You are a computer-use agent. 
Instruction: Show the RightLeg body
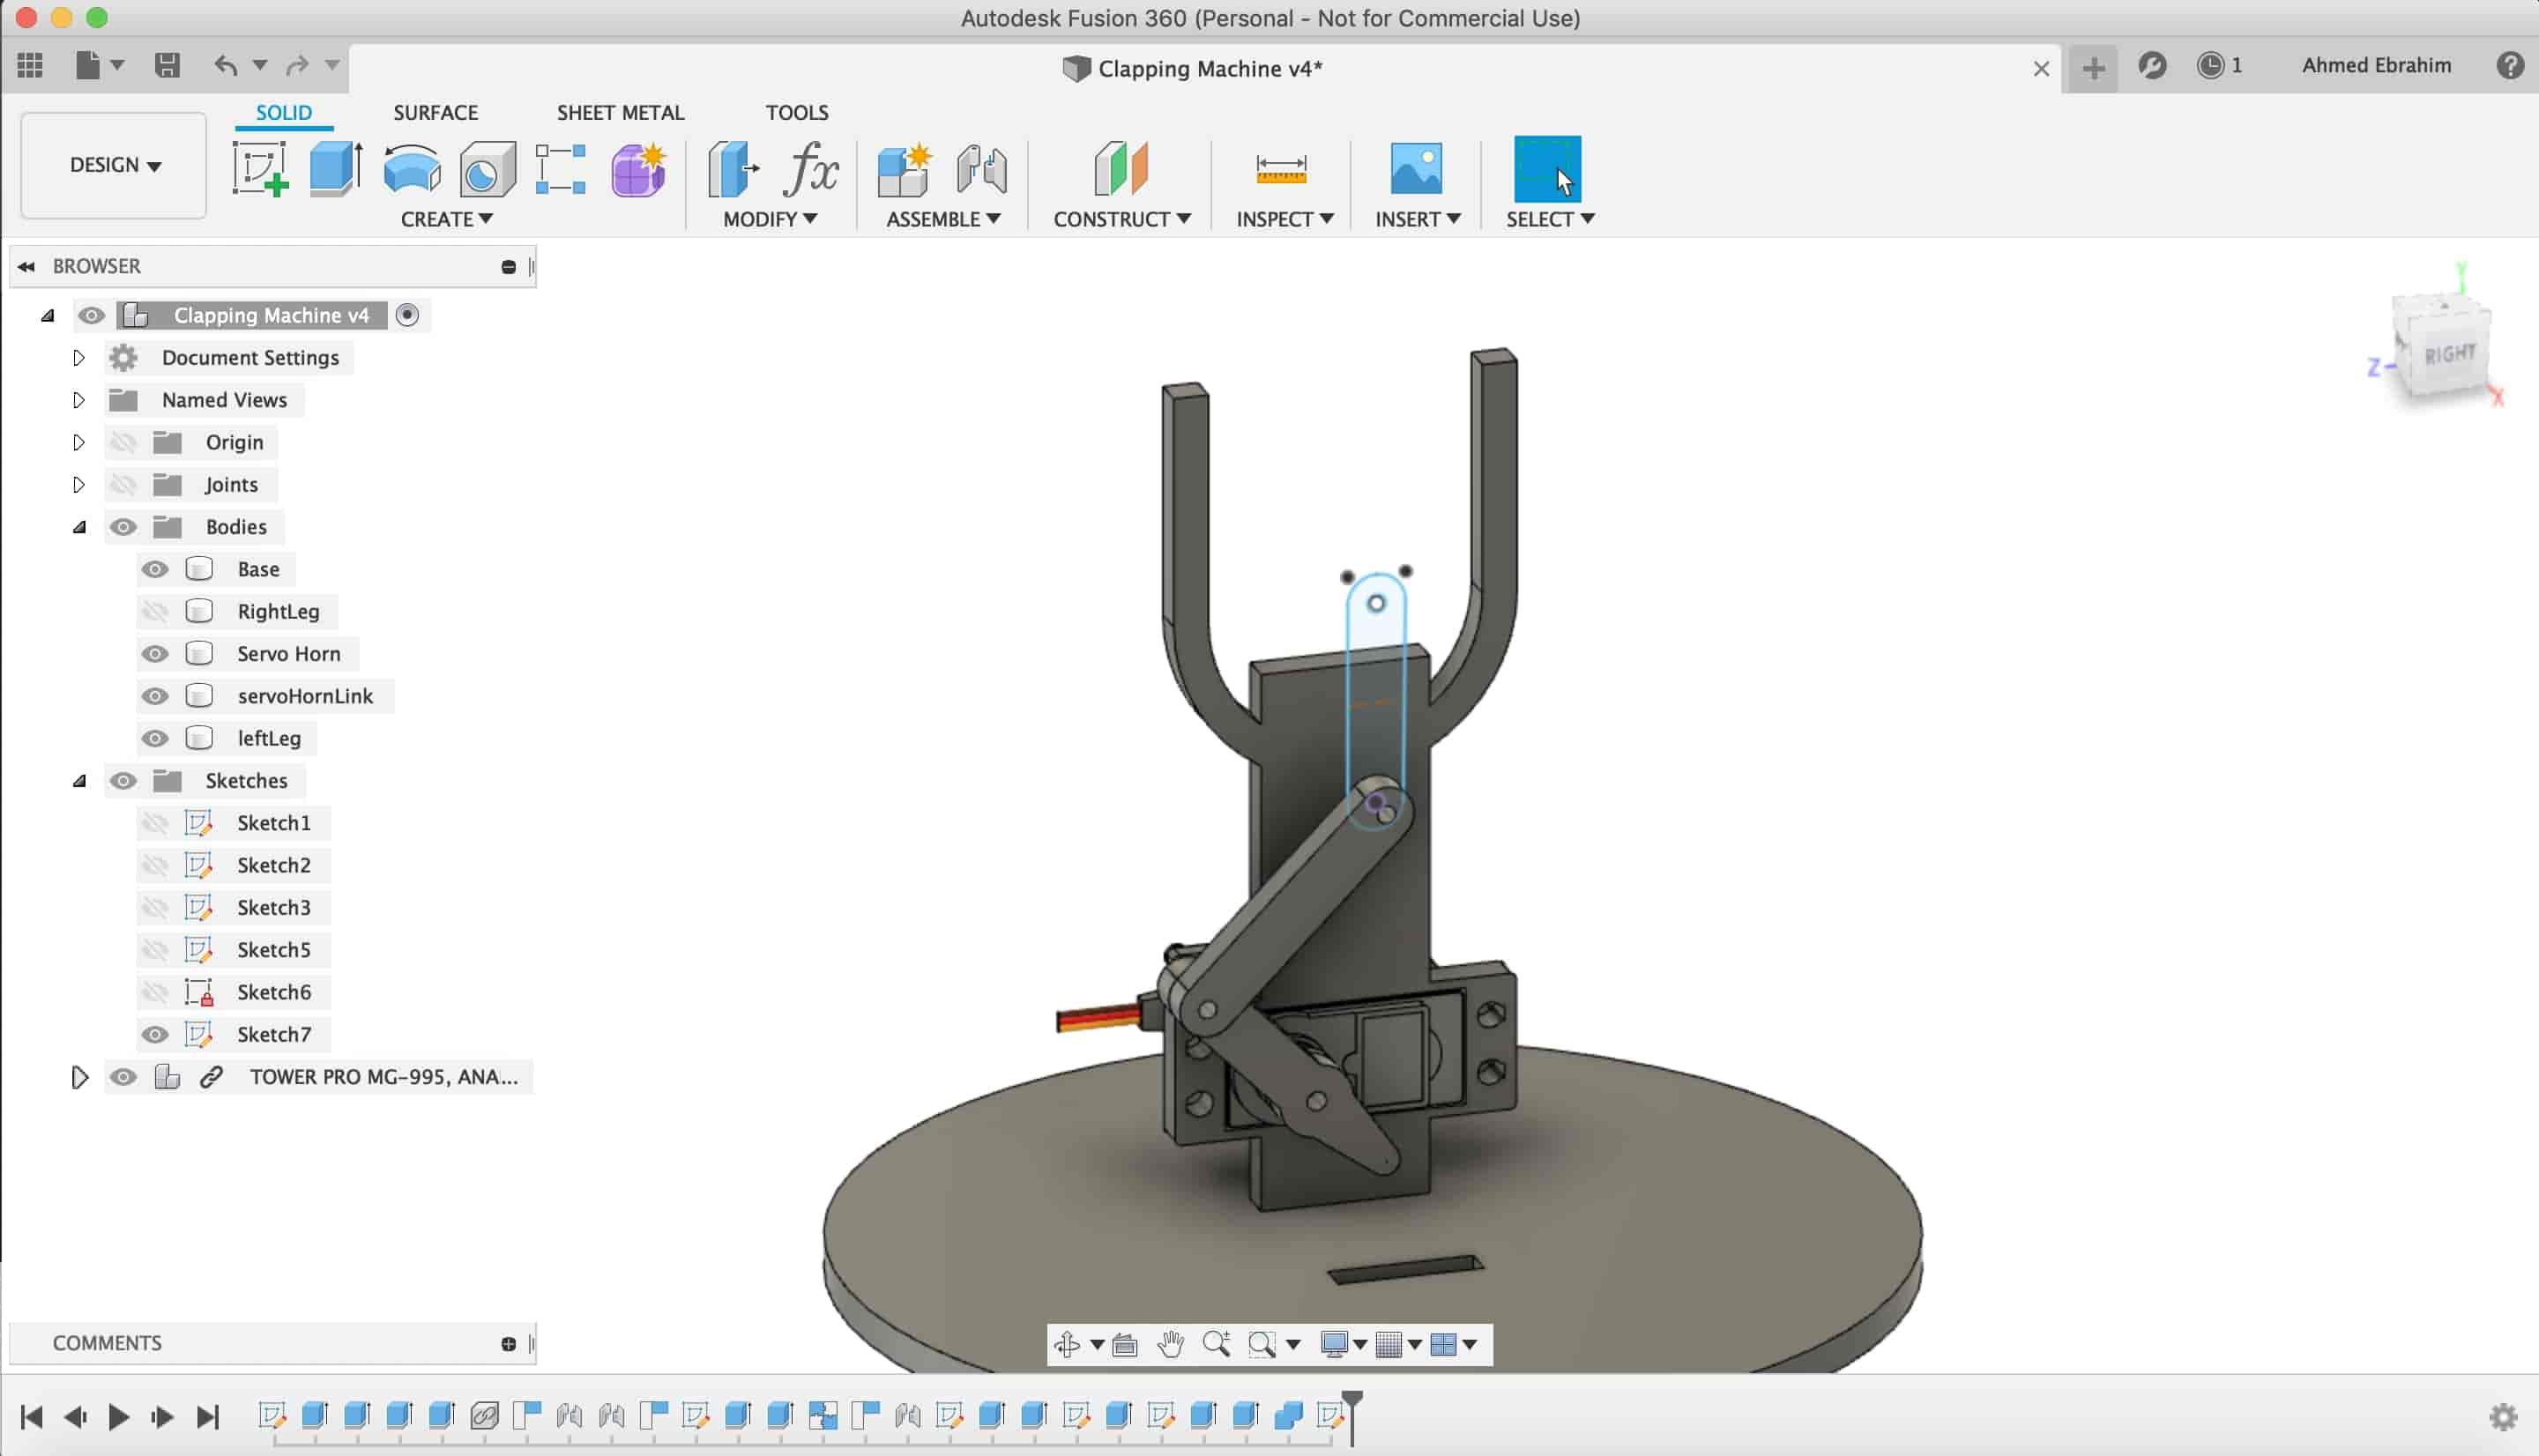(x=154, y=611)
